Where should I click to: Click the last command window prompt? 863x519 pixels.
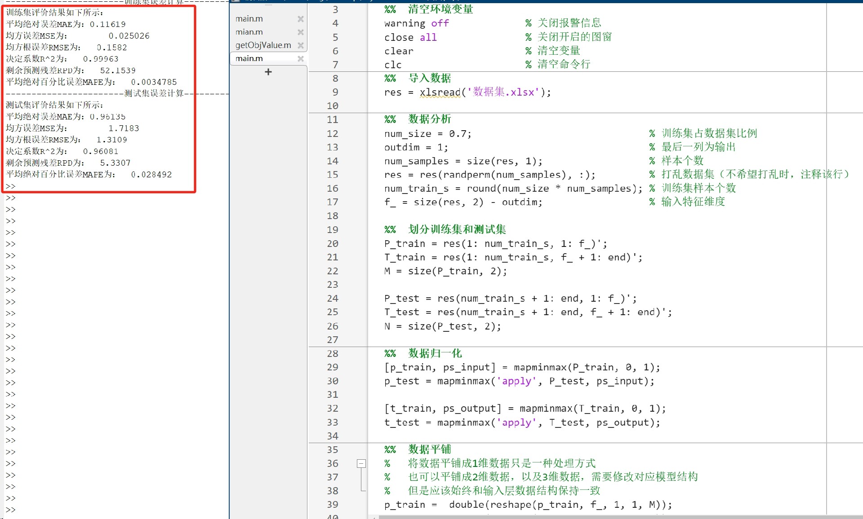point(11,510)
